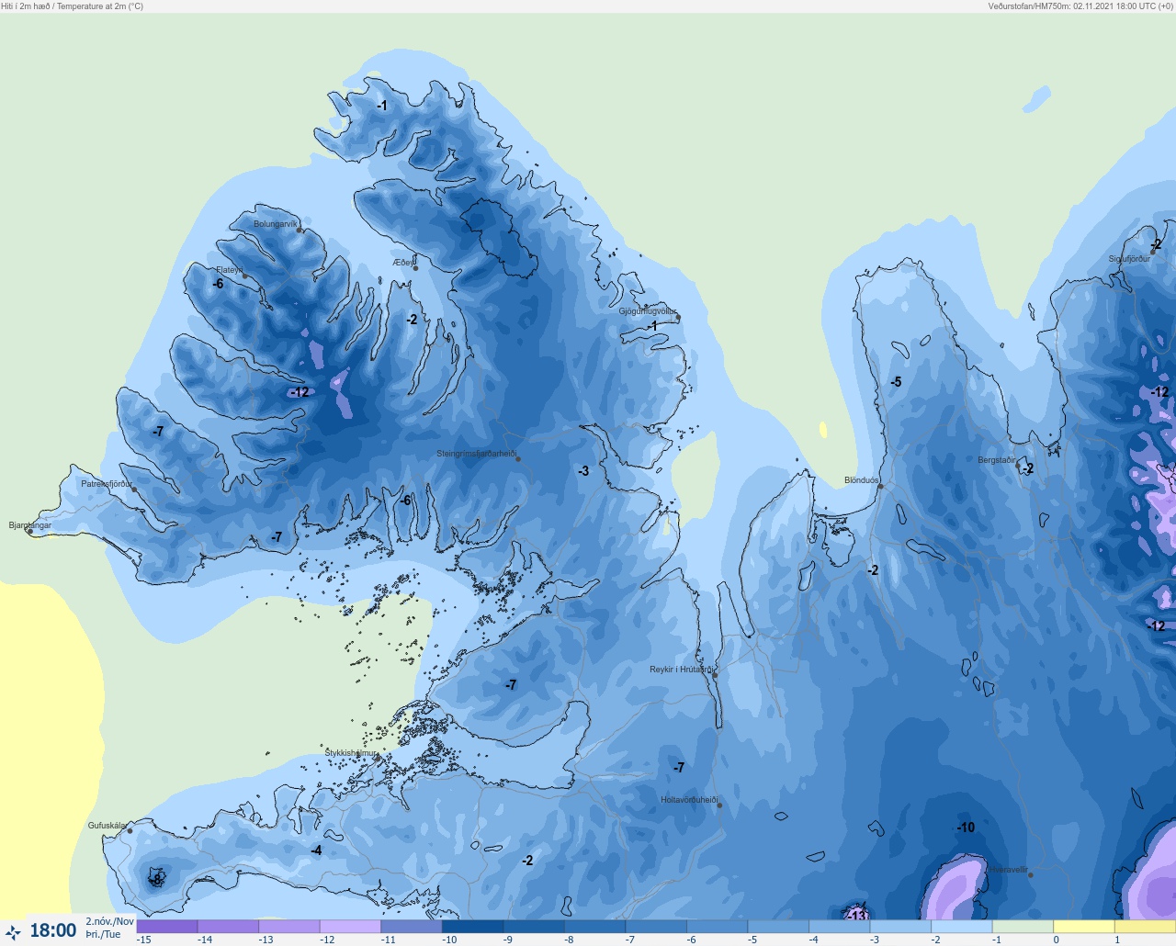Click the -1 value below Gjögurflugvöllur
This screenshot has width=1176, height=946.
click(x=652, y=326)
